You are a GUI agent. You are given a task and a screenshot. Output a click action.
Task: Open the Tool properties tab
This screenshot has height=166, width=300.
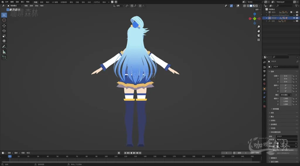point(265,62)
